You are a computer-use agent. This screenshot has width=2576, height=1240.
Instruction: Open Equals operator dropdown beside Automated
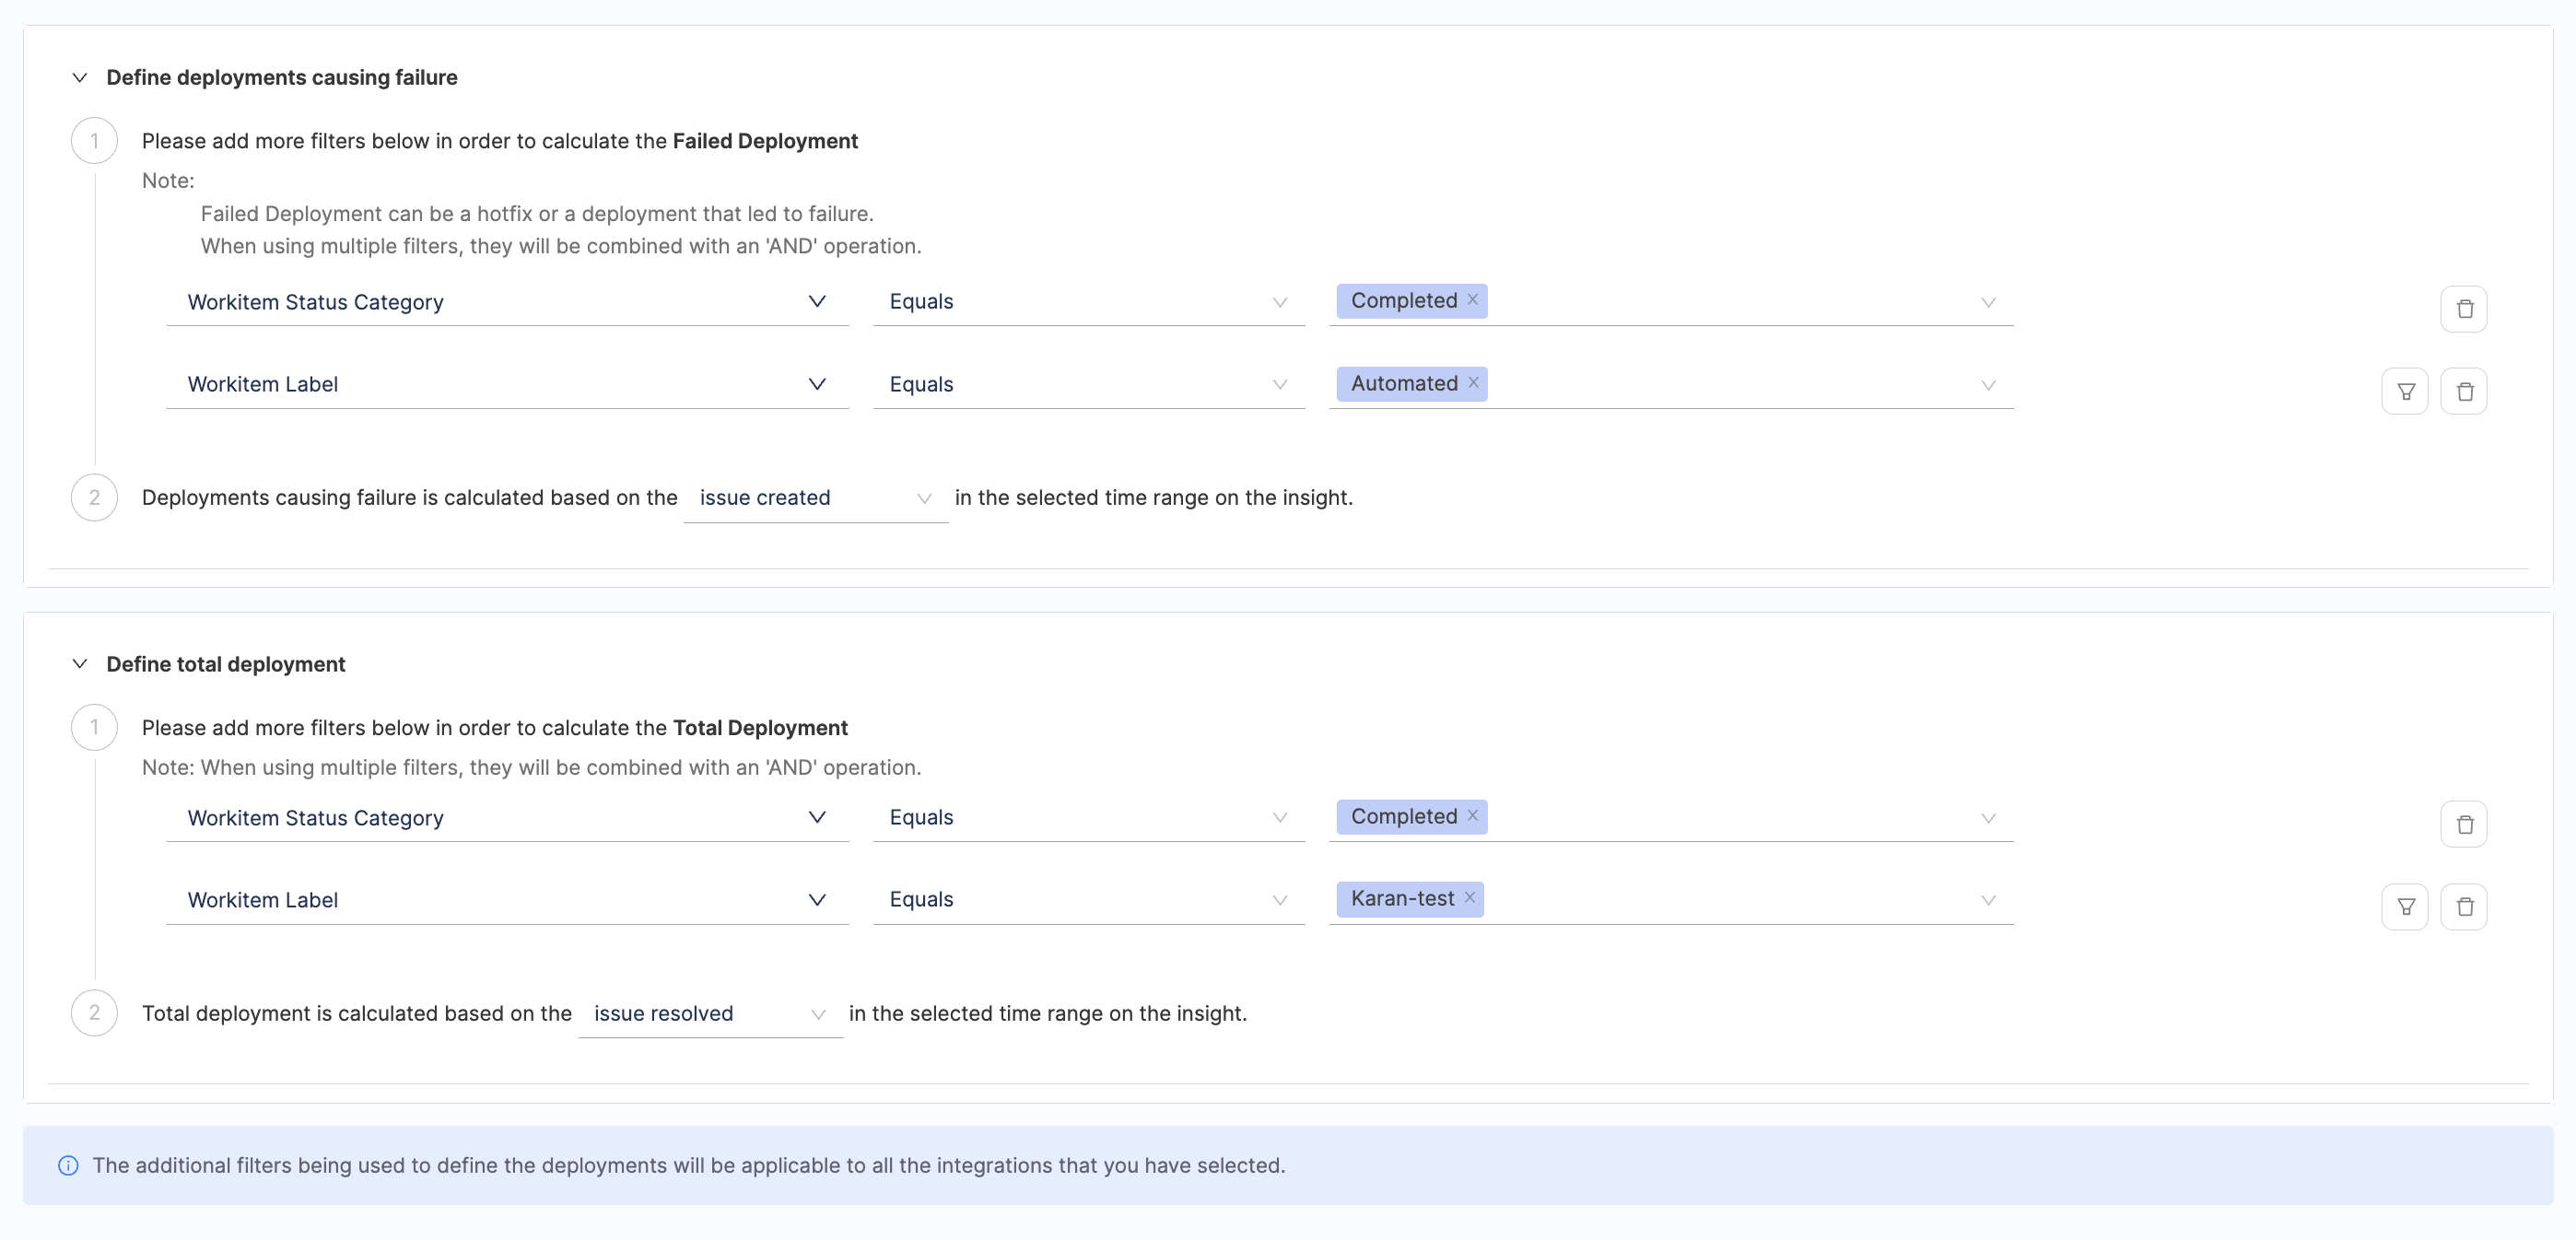(x=1087, y=385)
